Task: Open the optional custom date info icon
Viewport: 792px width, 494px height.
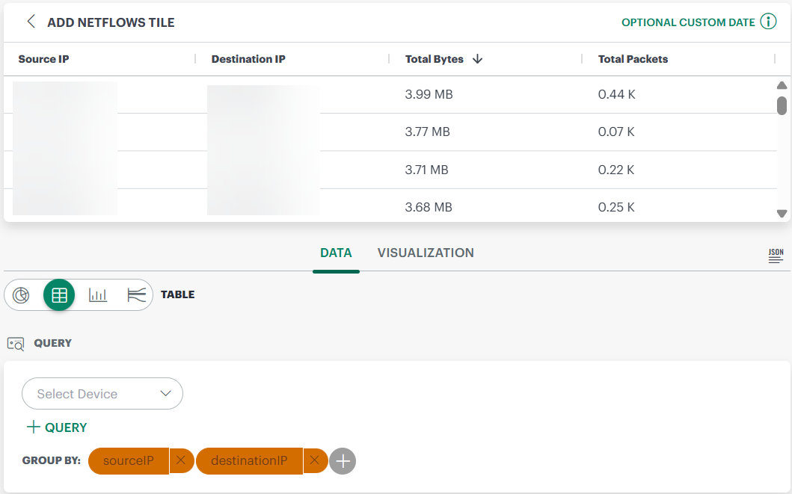Action: 768,22
